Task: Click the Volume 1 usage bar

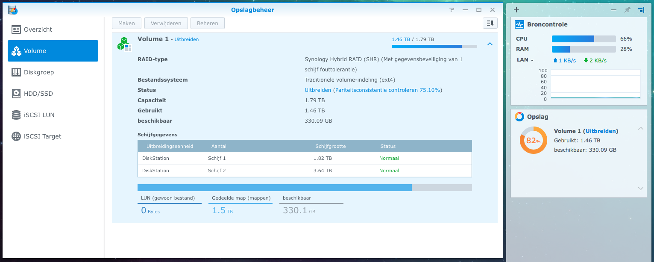Action: (434, 47)
